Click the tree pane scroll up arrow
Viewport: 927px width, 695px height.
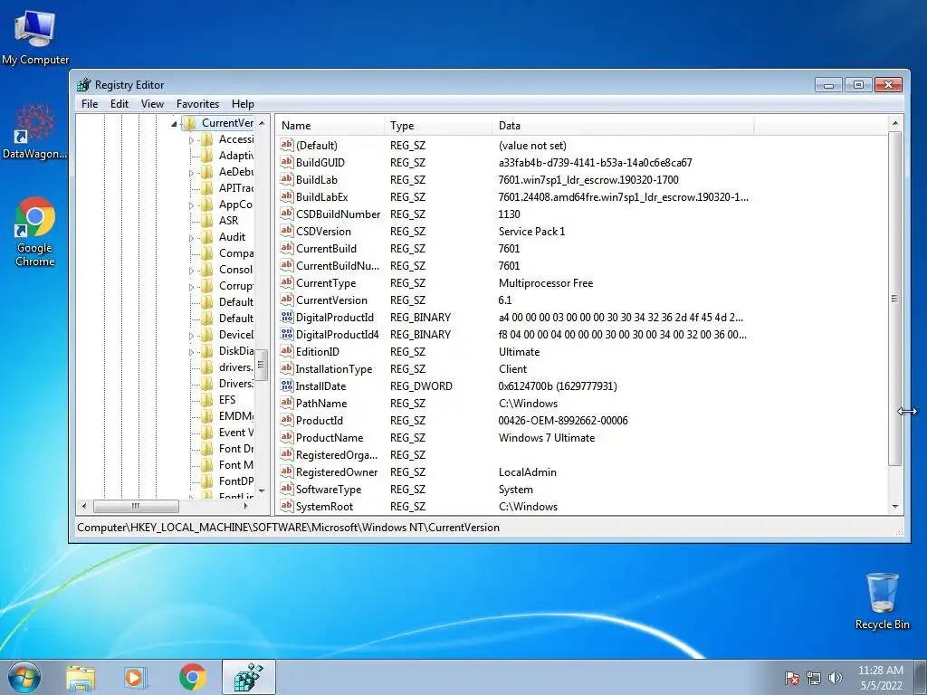coord(262,123)
